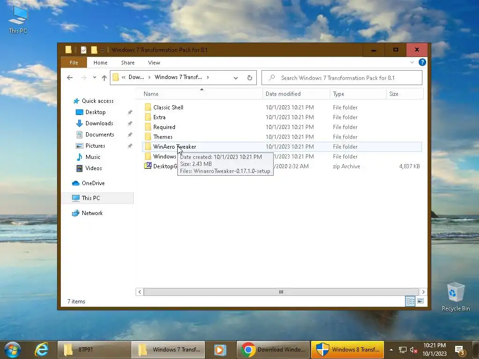Click the Search Windows 7 Transformation Pack field

[342, 78]
